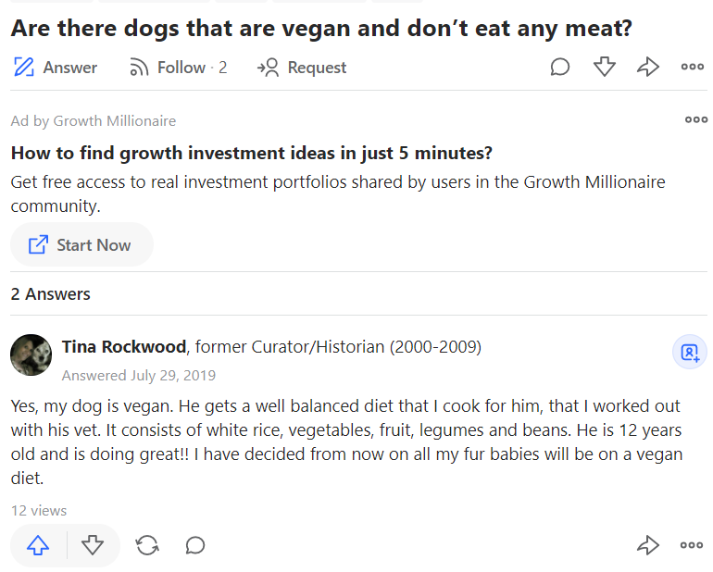713x572 pixels.
Task: Share the question with arrow icon
Action: coord(648,68)
